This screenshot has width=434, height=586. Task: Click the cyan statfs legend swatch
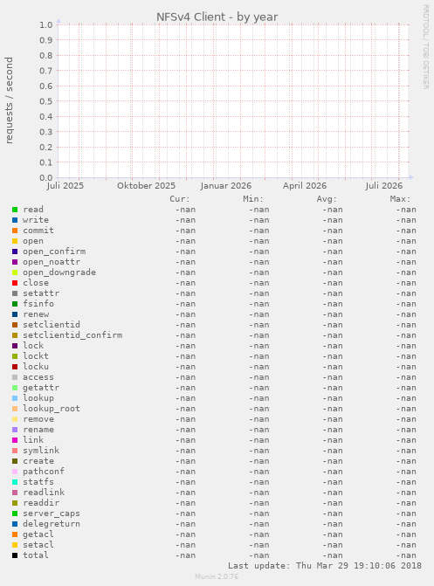(15, 482)
